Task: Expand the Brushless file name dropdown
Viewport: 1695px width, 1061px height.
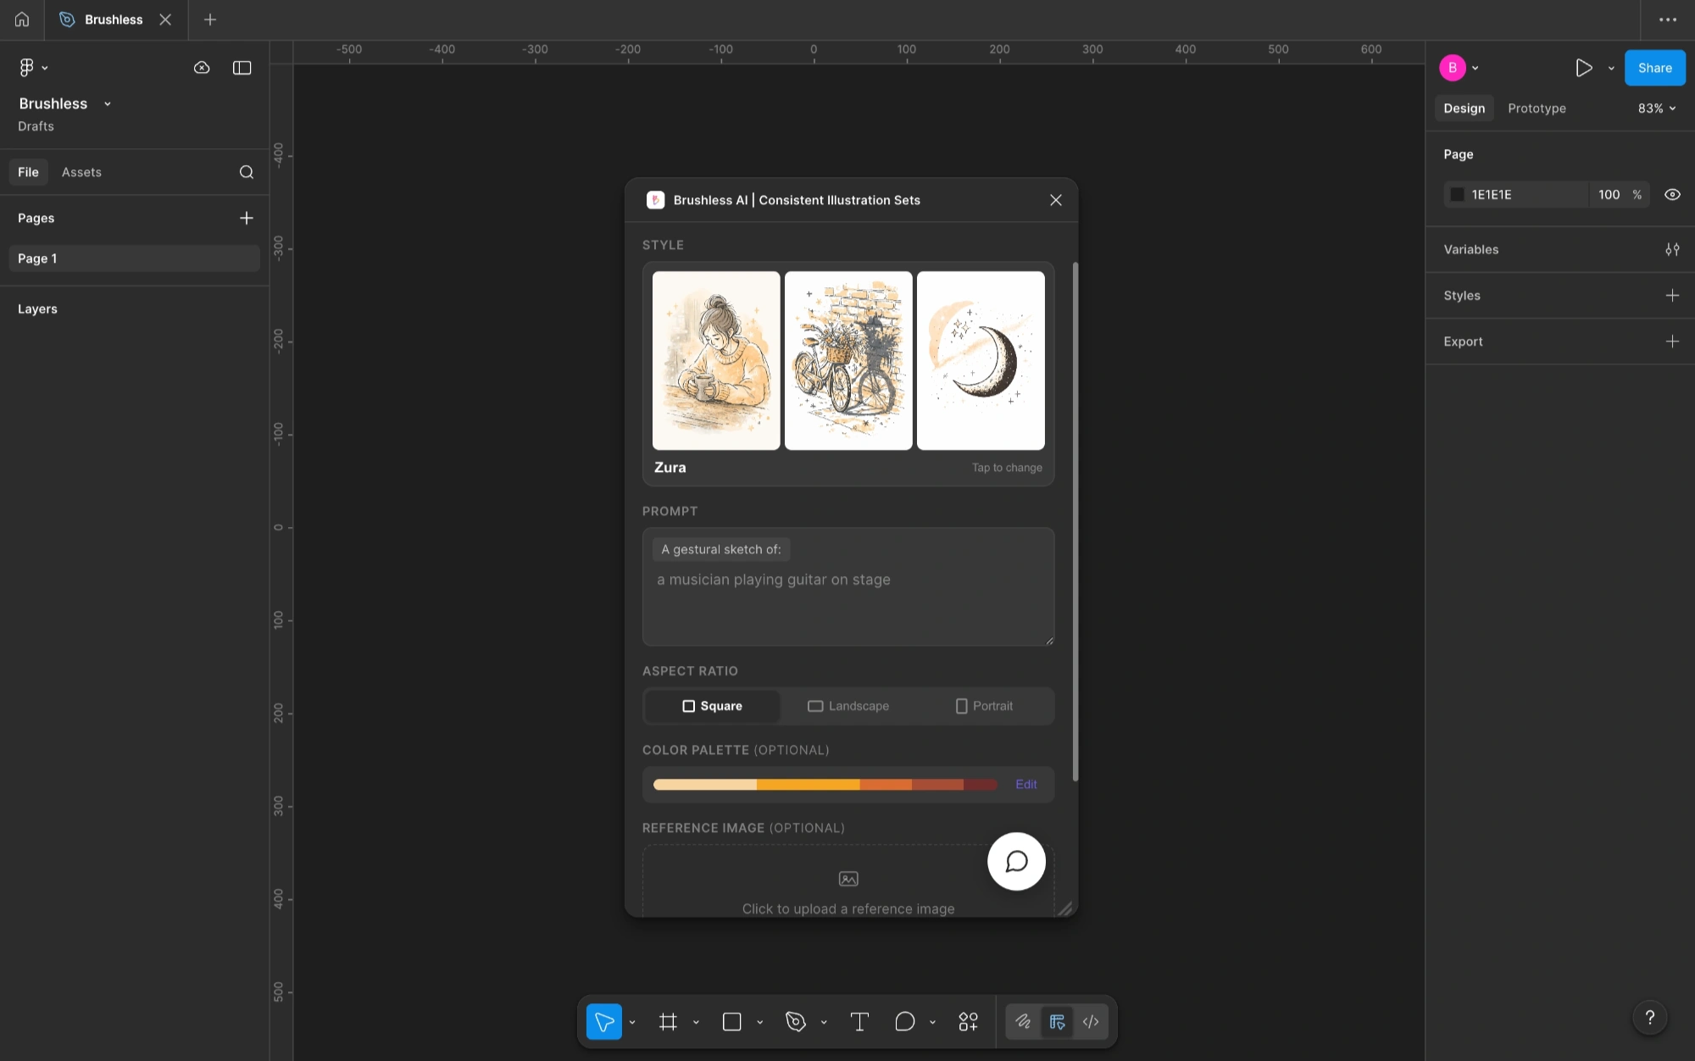Action: (107, 103)
